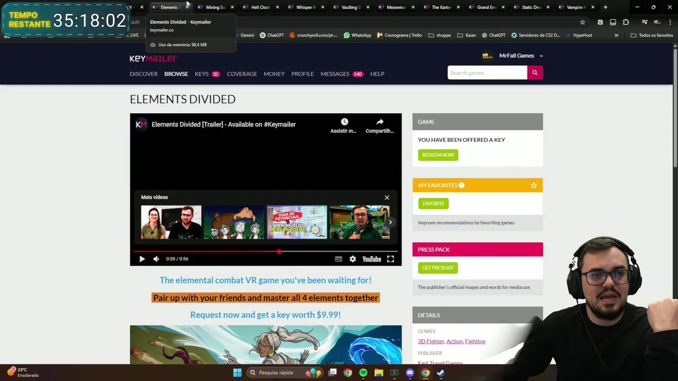Open File Explorer from the taskbar
This screenshot has width=678, height=381.
coord(379,373)
